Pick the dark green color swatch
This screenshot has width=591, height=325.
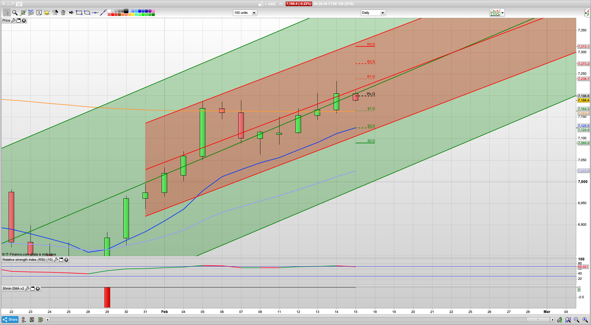[153, 14]
